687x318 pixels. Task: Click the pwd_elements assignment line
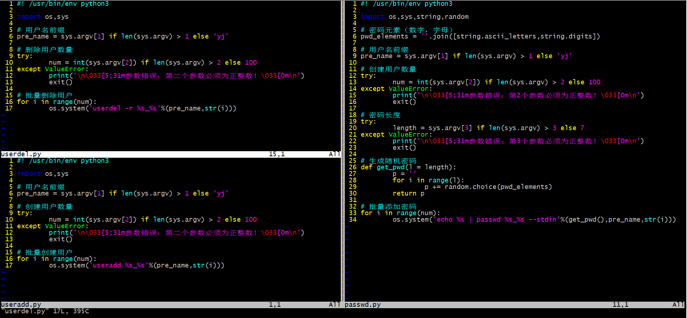pos(480,36)
